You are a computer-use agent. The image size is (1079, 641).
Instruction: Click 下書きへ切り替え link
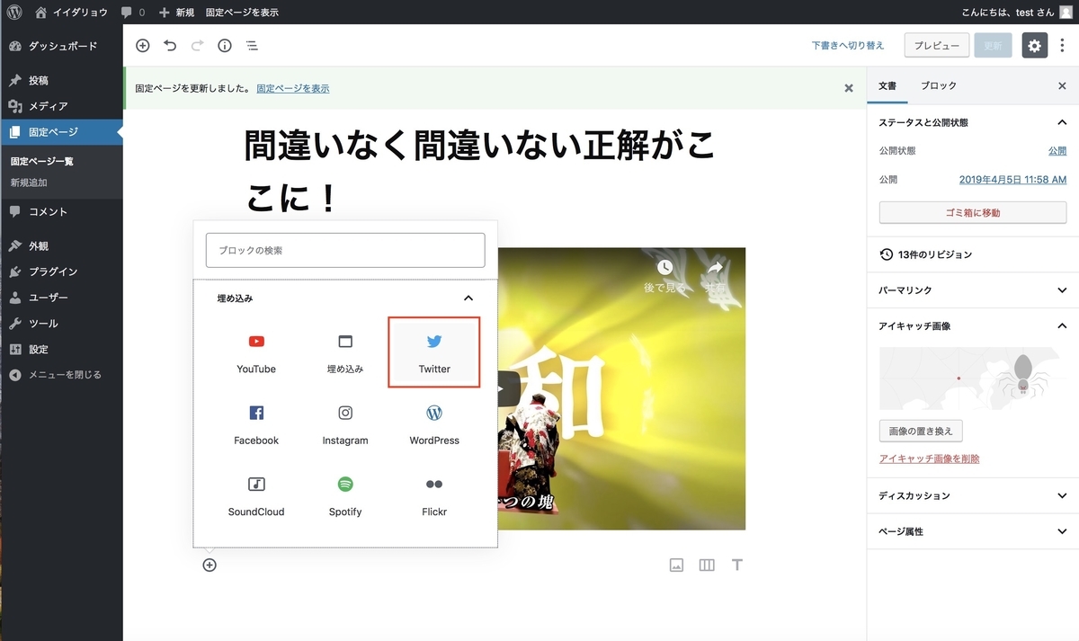click(x=848, y=46)
